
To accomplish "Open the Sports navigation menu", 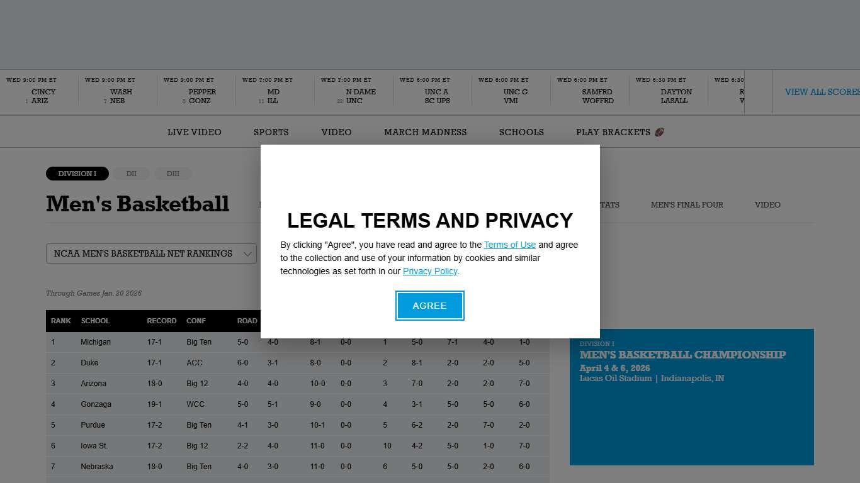I will [271, 132].
